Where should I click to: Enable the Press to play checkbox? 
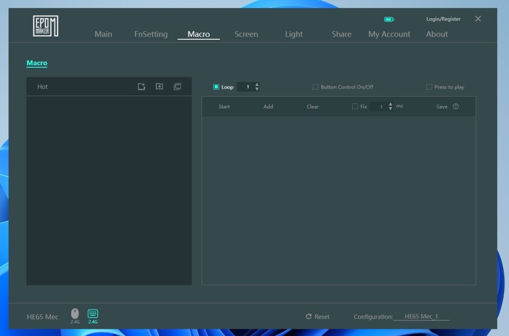(x=429, y=87)
